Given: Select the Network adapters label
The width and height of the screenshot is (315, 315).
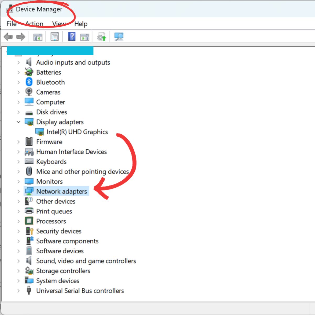Looking at the screenshot, I should pos(61,192).
